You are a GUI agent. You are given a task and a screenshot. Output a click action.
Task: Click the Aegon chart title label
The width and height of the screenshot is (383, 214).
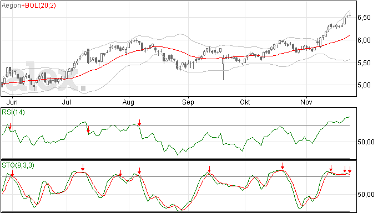pyautogui.click(x=11, y=6)
